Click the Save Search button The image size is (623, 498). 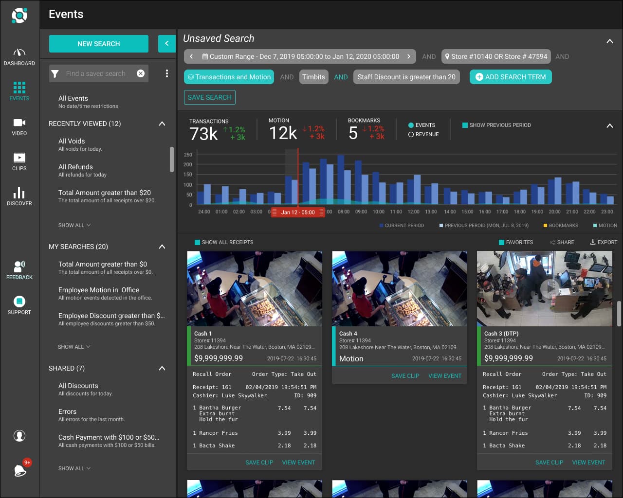(x=209, y=97)
